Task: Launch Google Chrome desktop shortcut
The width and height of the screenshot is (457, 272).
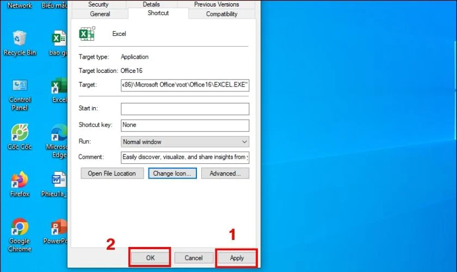Action: [x=20, y=234]
